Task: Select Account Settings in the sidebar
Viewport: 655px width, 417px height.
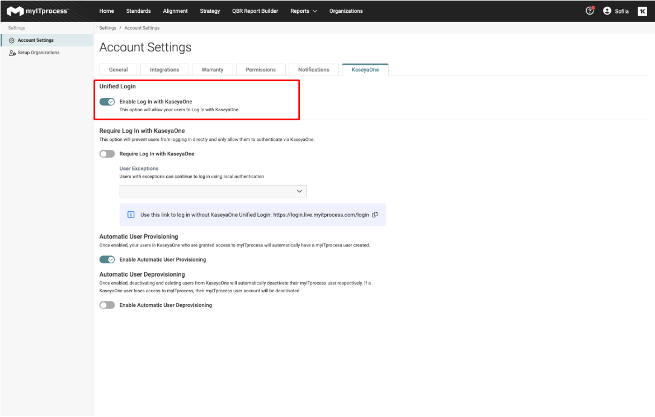Action: coord(47,40)
